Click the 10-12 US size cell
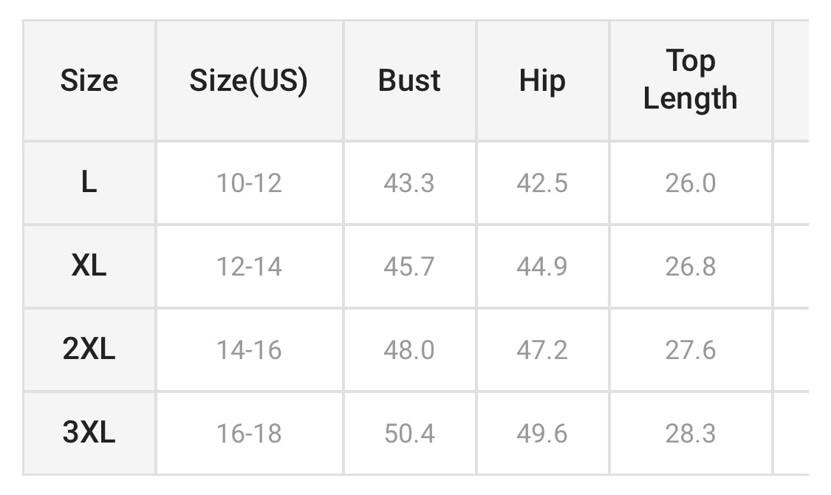This screenshot has width=831, height=495. 249,182
